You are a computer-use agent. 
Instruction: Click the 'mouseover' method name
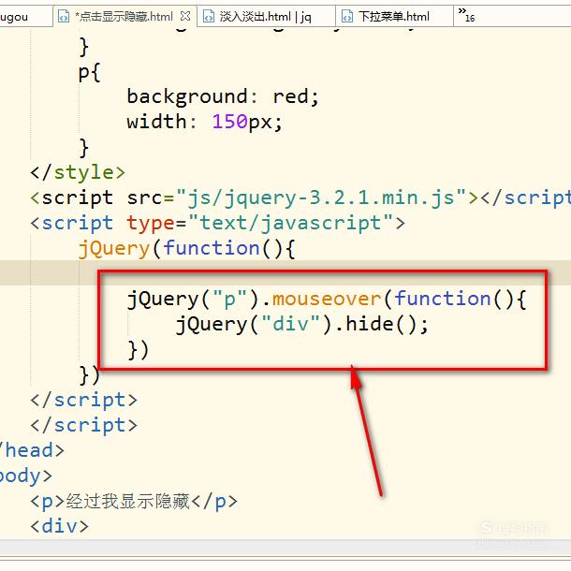click(327, 299)
